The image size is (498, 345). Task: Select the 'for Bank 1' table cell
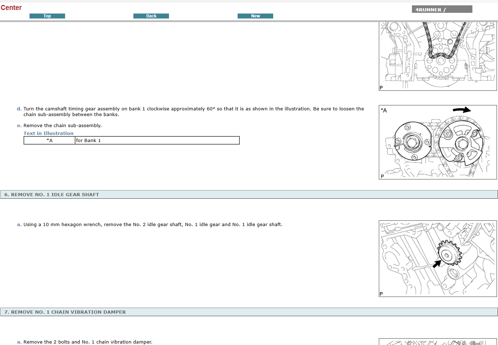click(157, 141)
